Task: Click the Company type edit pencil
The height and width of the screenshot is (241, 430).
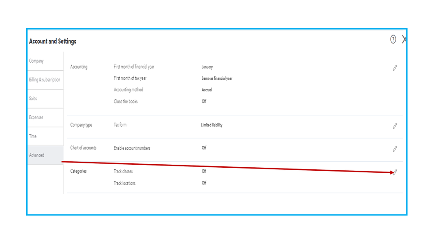Action: click(395, 126)
